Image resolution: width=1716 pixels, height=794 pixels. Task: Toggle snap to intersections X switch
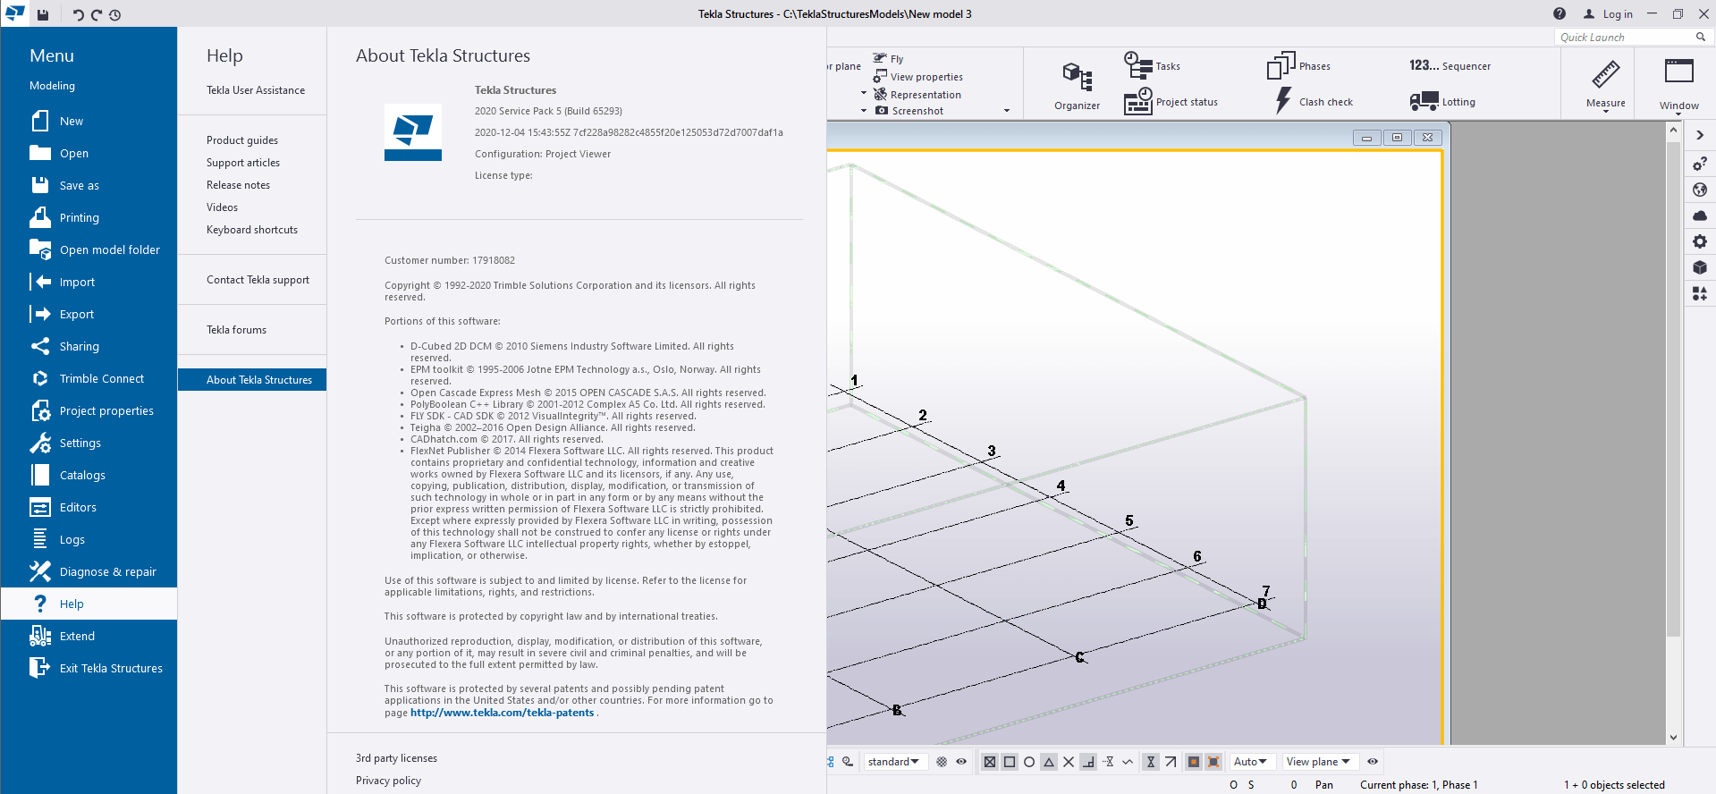point(1069,762)
